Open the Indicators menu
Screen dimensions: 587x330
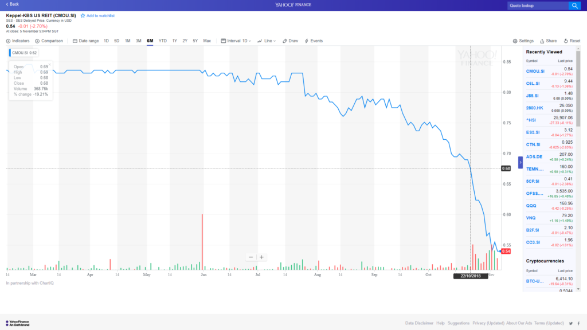point(18,41)
